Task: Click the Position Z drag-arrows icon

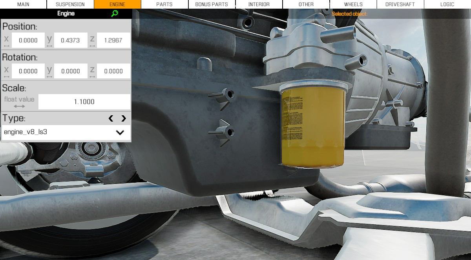Action: (x=92, y=46)
